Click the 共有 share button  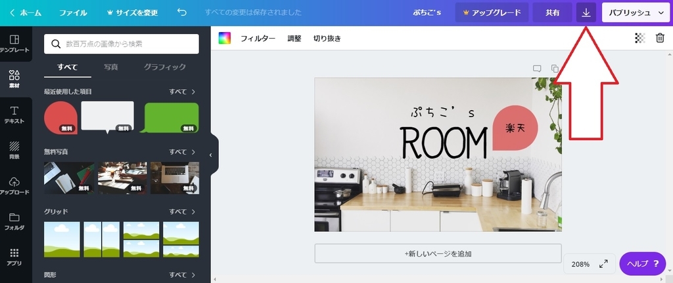(x=552, y=13)
